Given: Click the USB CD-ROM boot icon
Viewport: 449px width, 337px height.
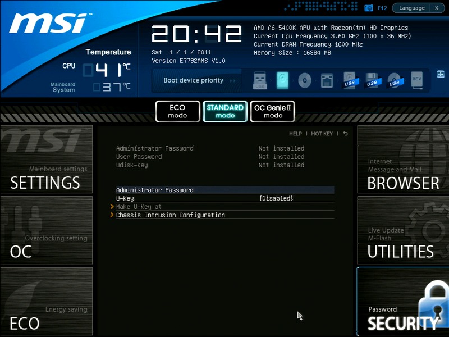Looking at the screenshot, I should 394,81.
